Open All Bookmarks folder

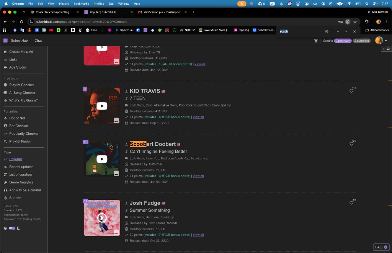tap(377, 30)
